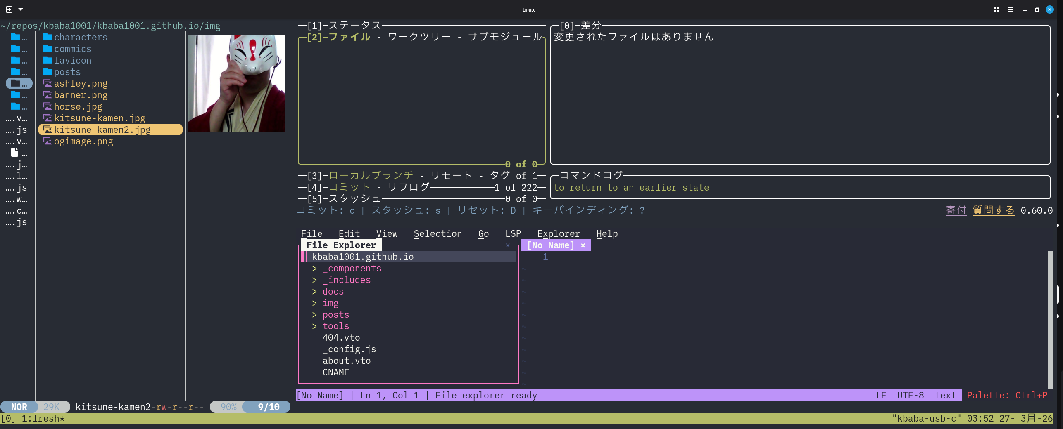This screenshot has width=1063, height=429.
Task: Click the new tab icon in title bar
Action: [9, 9]
